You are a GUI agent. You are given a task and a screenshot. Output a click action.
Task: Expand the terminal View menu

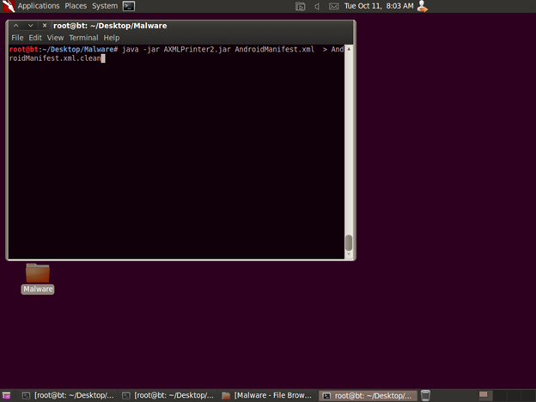click(55, 38)
